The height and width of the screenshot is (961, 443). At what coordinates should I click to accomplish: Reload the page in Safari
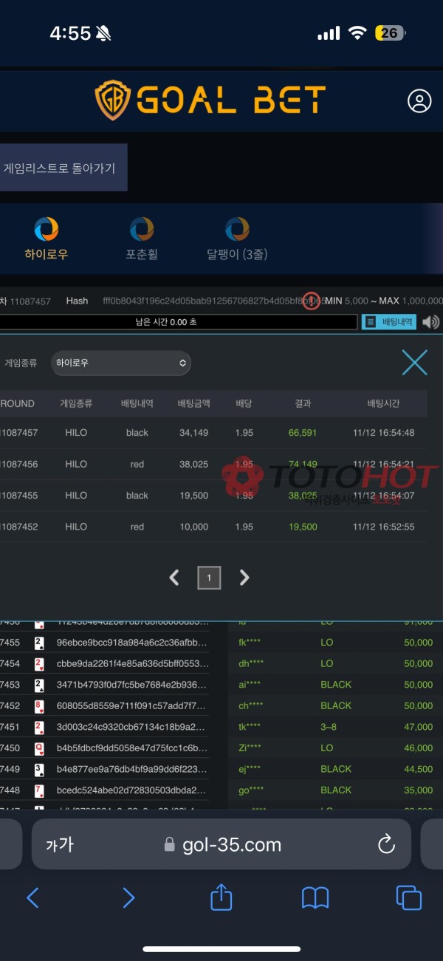click(x=386, y=844)
